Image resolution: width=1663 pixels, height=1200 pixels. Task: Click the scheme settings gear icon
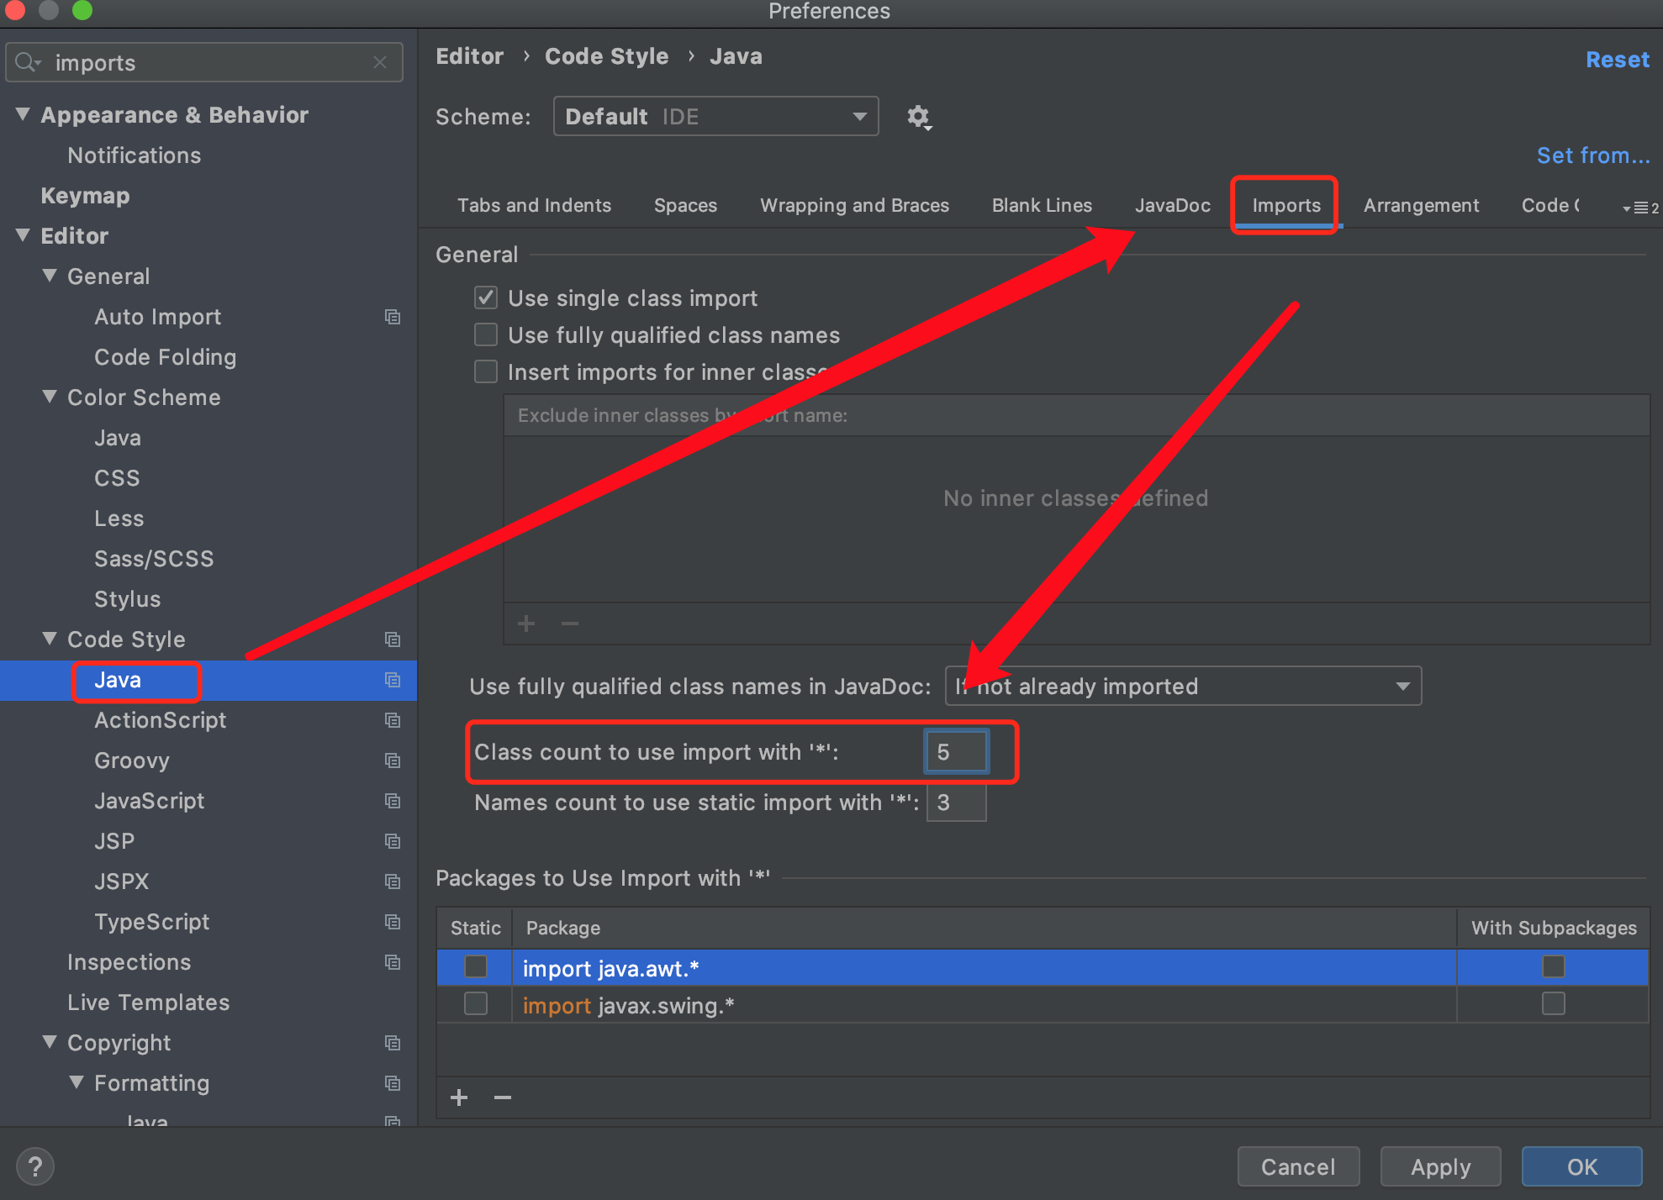click(918, 117)
